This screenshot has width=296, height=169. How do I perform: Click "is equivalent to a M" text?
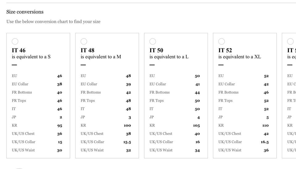101,57
